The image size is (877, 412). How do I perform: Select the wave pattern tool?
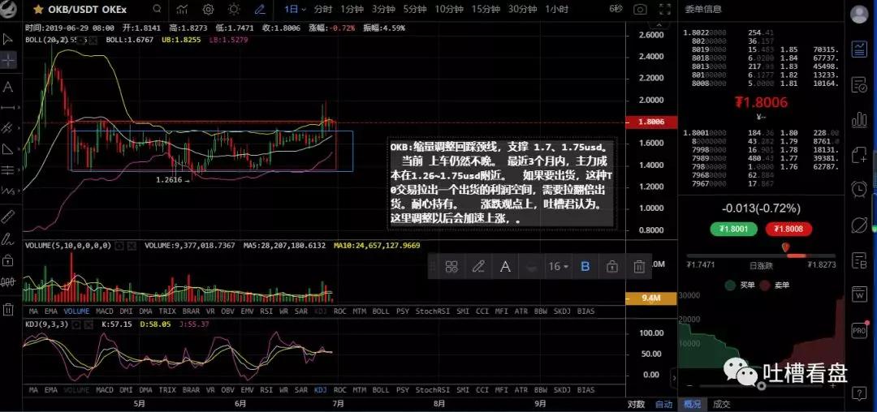(8, 191)
